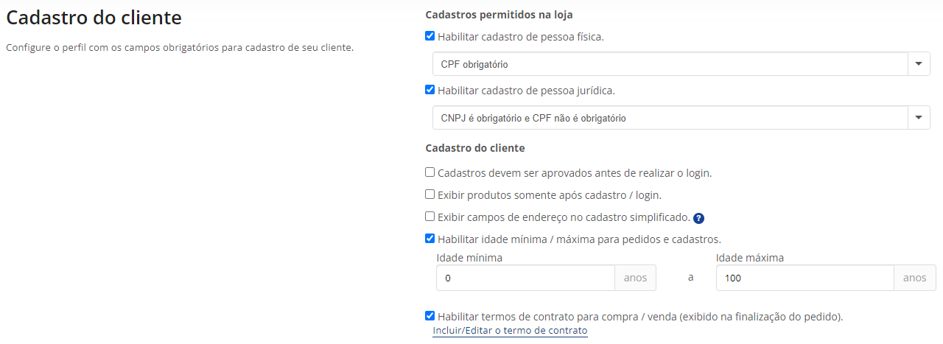
Task: Click the Idade máxima input field
Action: point(805,278)
